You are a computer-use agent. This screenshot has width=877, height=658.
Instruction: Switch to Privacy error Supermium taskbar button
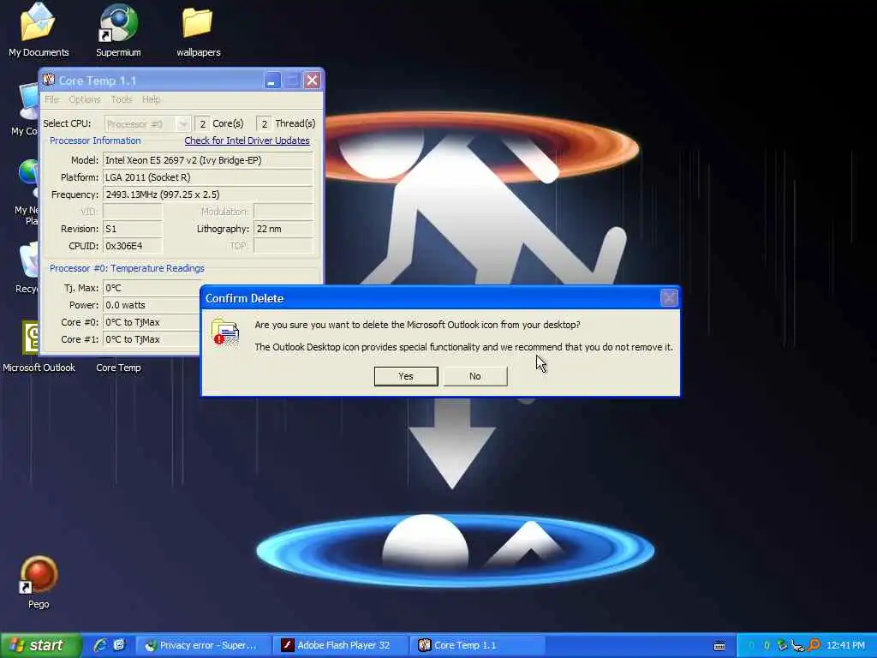(x=203, y=645)
